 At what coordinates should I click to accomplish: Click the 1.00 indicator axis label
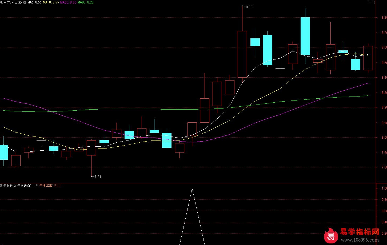tap(384, 188)
